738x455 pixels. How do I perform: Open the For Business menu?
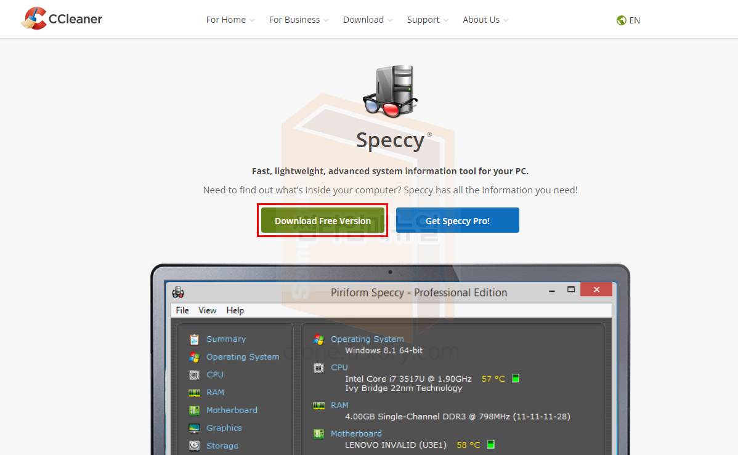(x=294, y=20)
